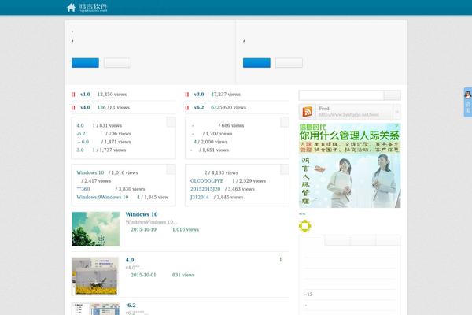
Task: Click '6325,600 views' text
Action: coord(228,108)
